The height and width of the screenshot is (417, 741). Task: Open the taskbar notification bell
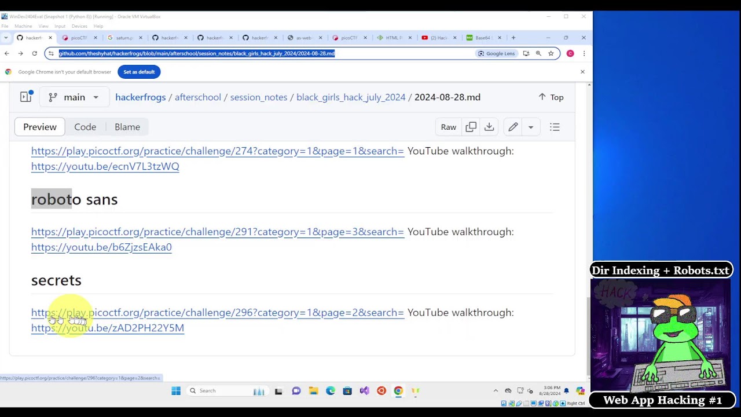(567, 391)
